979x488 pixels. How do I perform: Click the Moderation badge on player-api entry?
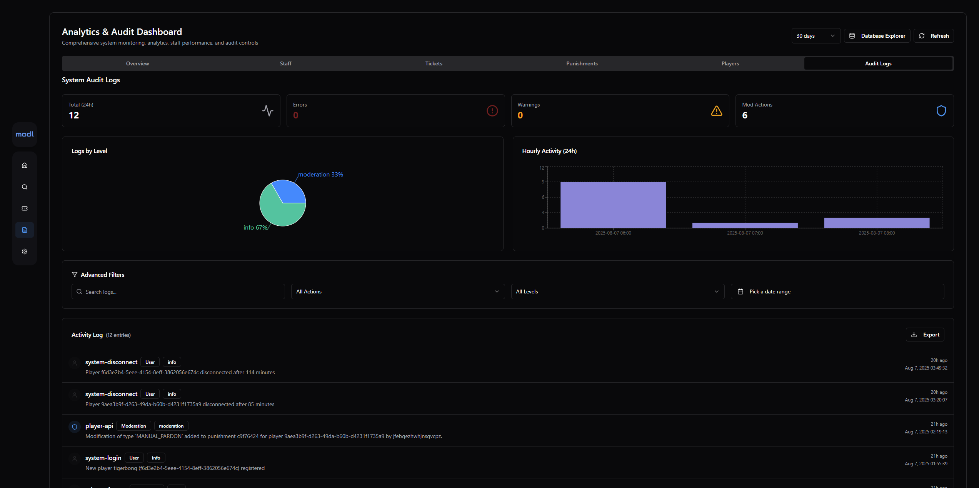tap(133, 426)
